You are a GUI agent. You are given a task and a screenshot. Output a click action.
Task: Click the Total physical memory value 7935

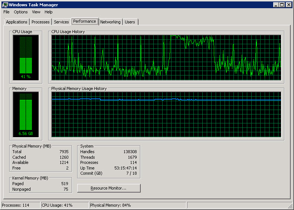tap(64, 152)
